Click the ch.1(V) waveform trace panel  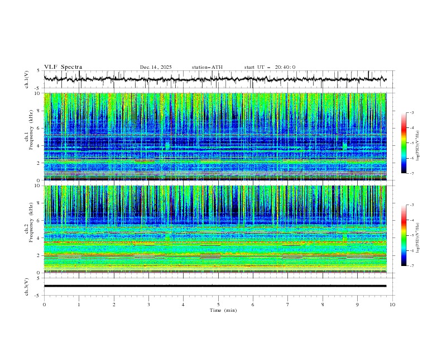pos(218,79)
